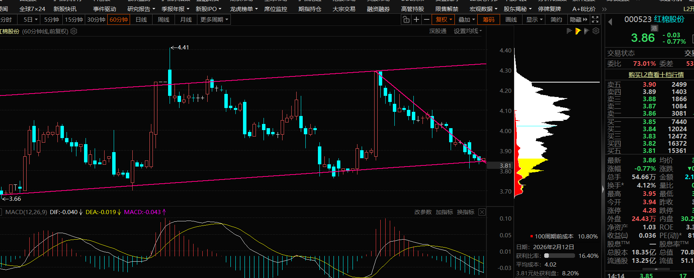Click the 深股通 label link
The image size is (694, 278).
(438, 31)
